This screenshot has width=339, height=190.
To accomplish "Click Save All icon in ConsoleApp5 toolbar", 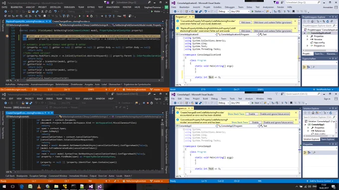I will [x=200, y=103].
